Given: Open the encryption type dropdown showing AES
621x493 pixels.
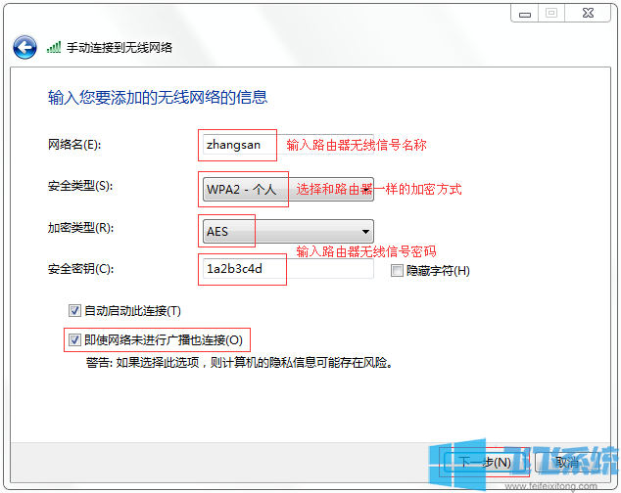Looking at the screenshot, I should pos(288,231).
